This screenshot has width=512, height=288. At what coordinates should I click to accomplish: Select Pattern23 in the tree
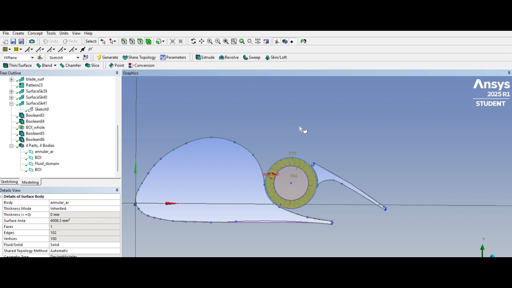[34, 85]
